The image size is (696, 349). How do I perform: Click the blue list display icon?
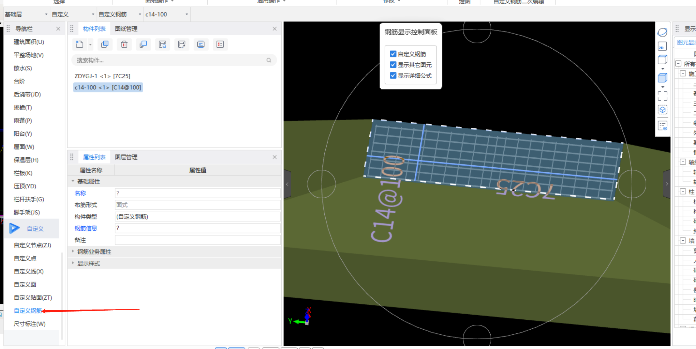201,44
